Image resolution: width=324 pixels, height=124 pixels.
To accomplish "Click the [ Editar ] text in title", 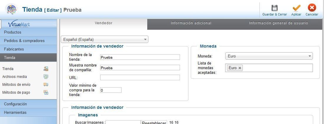I will 53,10.
